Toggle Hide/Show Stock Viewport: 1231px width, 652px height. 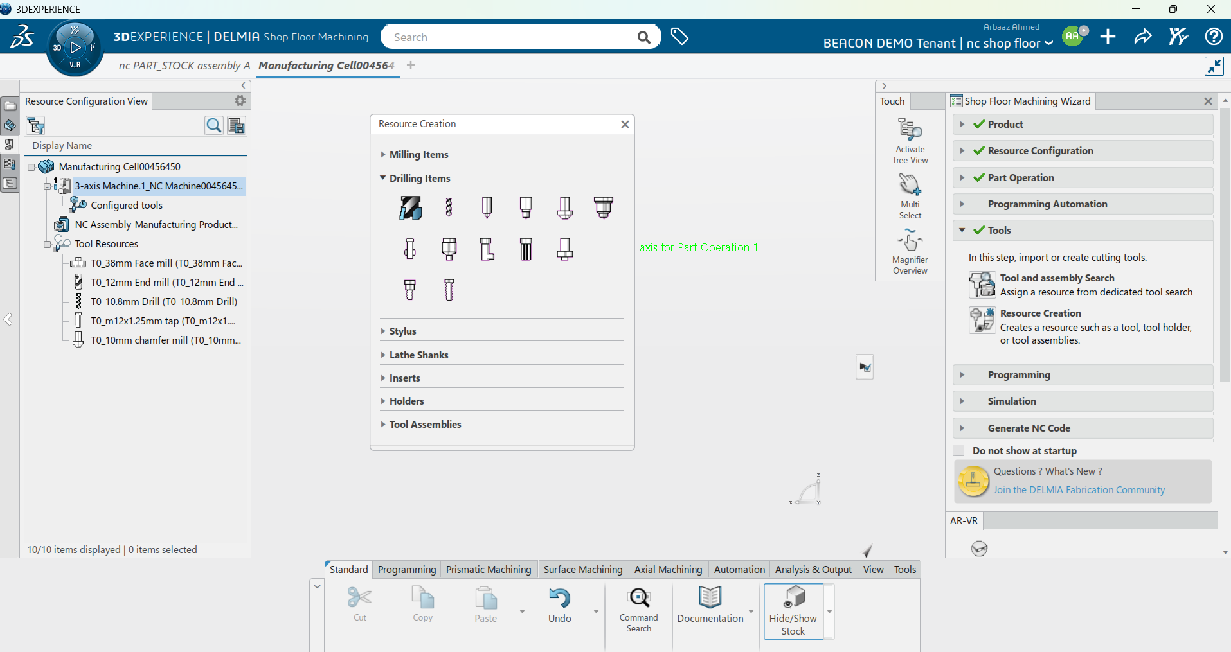(794, 611)
